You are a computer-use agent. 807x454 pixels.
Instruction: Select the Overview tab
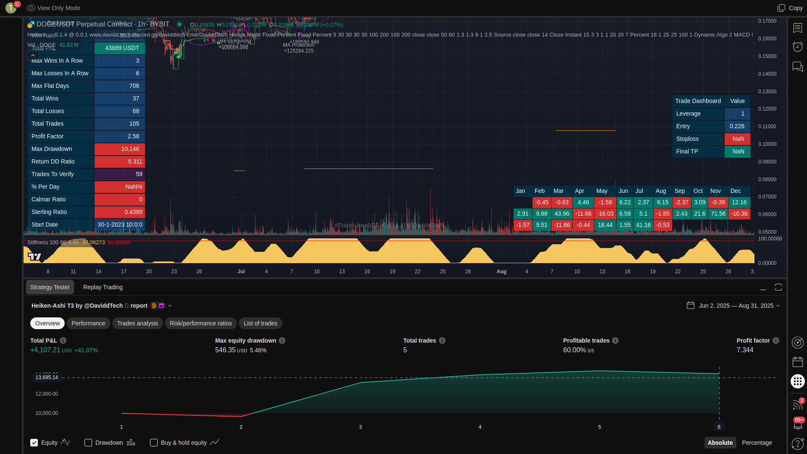click(47, 323)
